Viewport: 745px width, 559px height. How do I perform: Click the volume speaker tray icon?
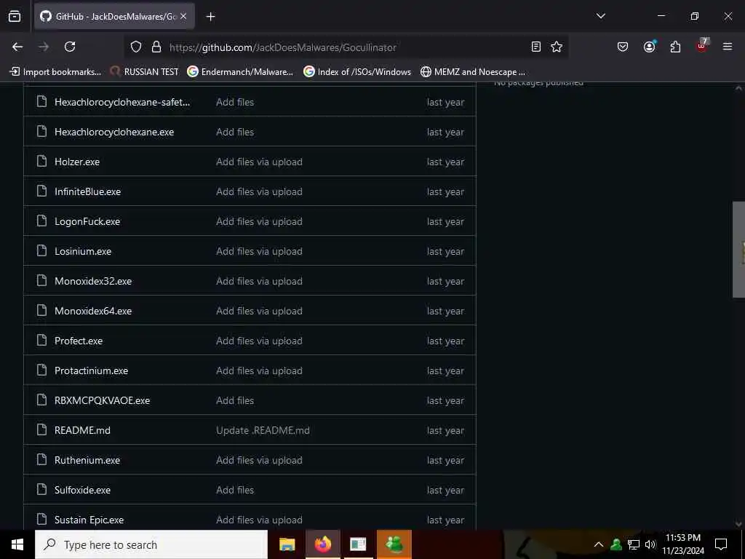coord(650,544)
